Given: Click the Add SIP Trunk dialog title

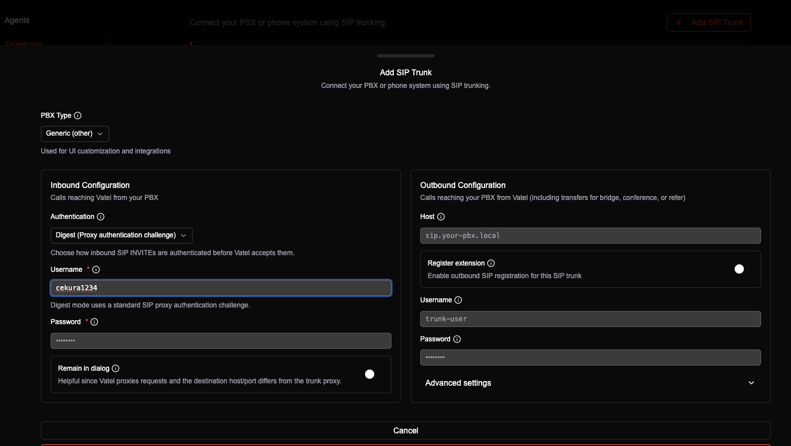Looking at the screenshot, I should click(406, 72).
